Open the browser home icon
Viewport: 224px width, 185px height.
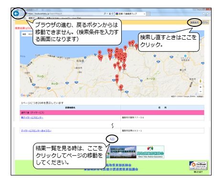click(204, 14)
